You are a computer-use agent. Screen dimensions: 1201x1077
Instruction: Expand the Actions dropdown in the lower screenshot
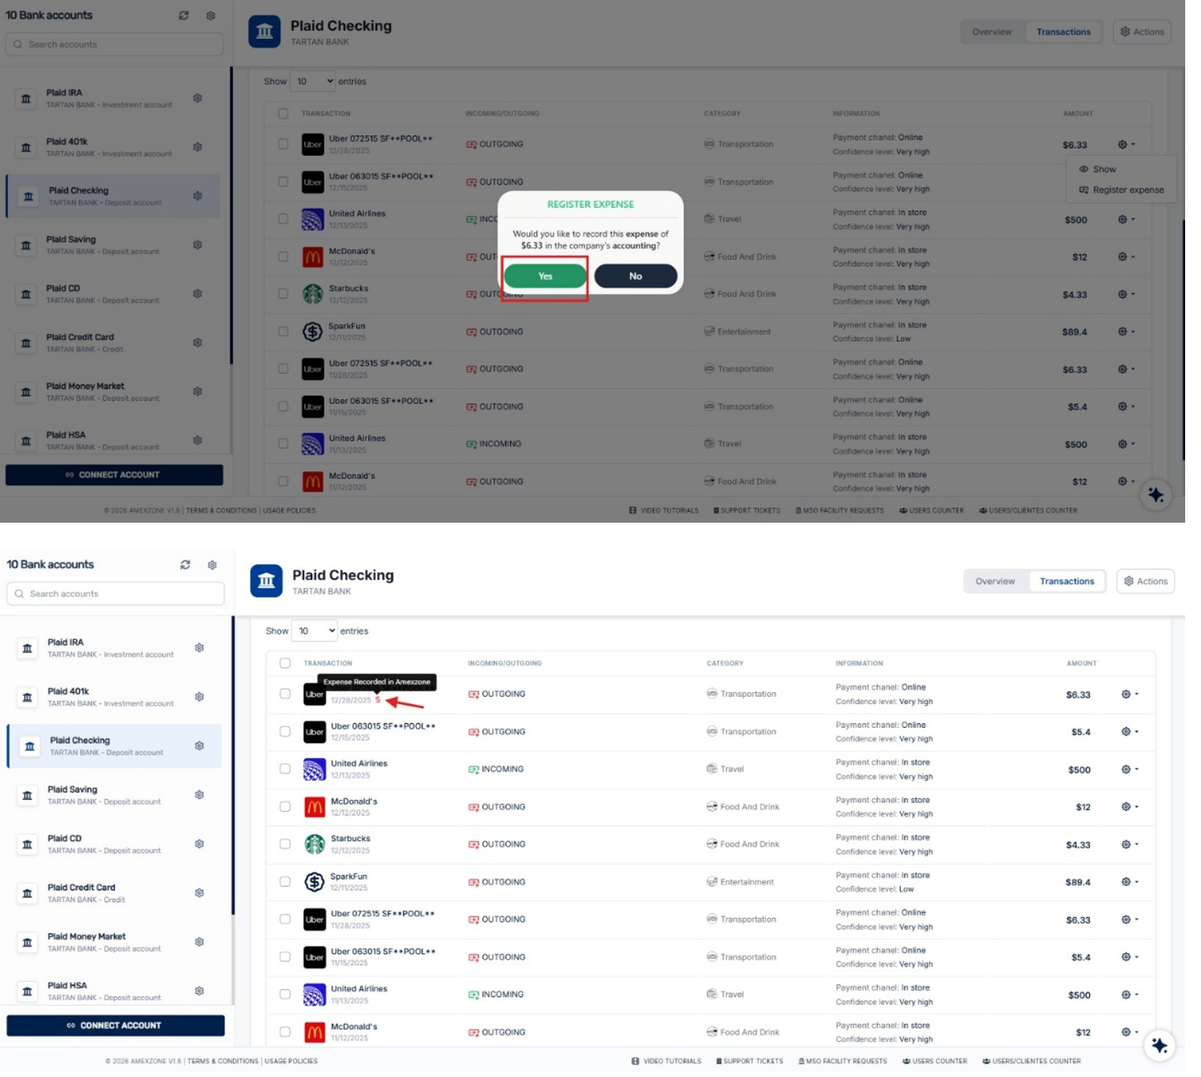1145,581
